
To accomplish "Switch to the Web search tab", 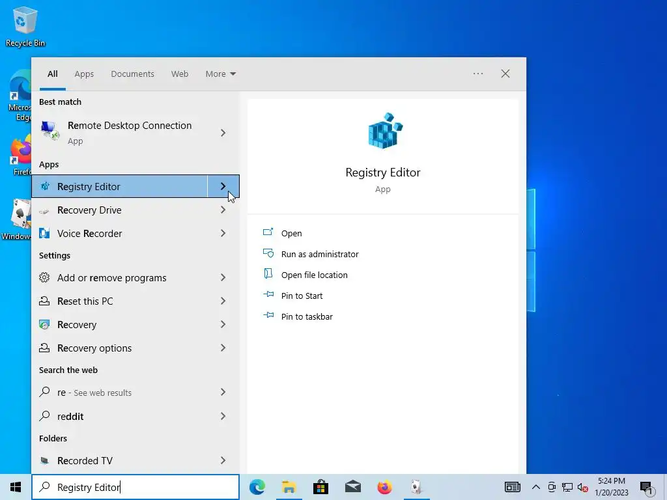I will 180,74.
